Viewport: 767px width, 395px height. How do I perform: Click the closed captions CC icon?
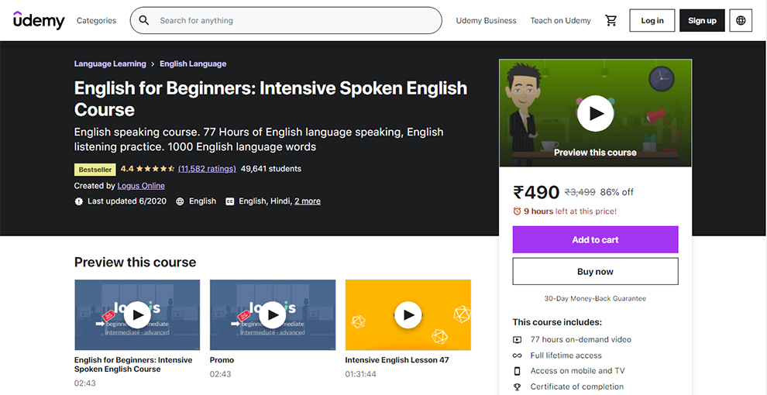click(x=229, y=201)
